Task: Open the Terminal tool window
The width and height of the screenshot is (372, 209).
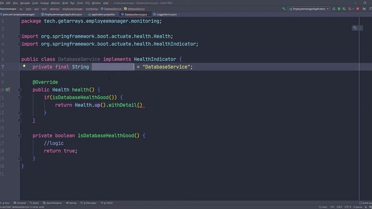Action: point(20,203)
